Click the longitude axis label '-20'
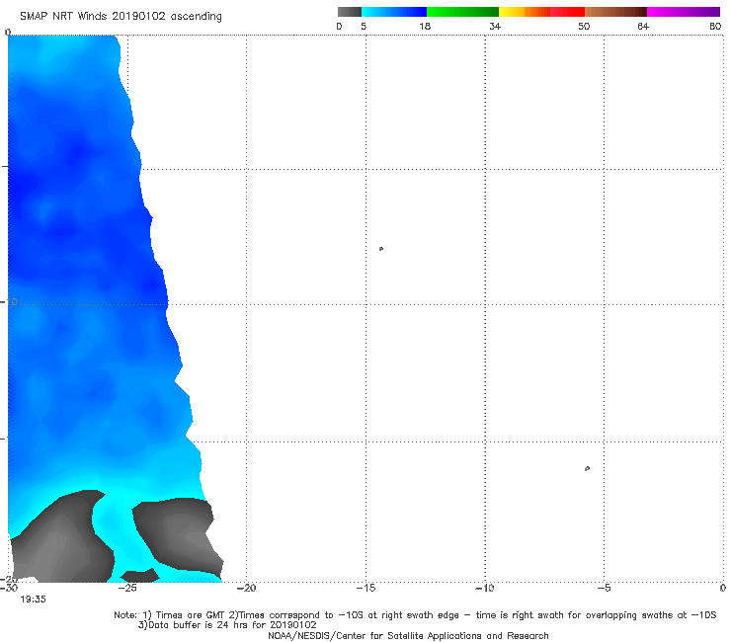731x642 pixels. (246, 588)
